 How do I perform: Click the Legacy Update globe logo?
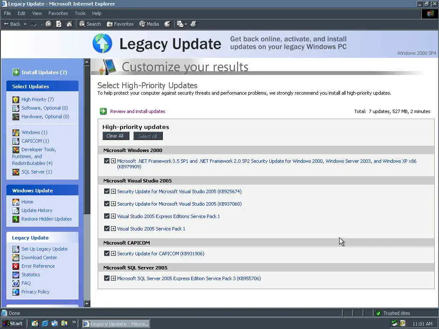tap(102, 43)
